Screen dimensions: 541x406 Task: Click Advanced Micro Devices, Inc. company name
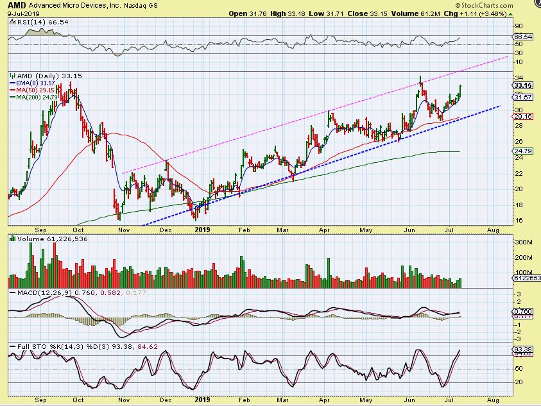coord(74,6)
